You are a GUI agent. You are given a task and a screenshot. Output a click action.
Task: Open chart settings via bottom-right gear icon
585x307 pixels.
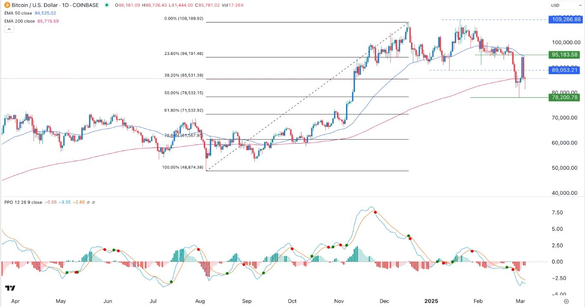(x=566, y=301)
